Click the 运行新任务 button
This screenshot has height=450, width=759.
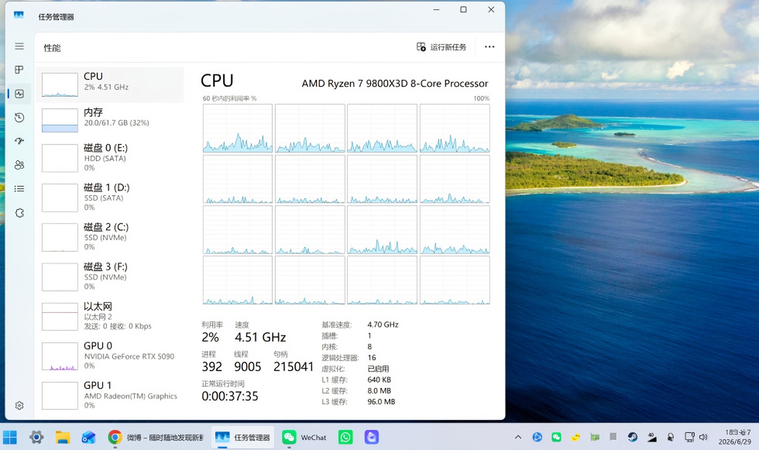441,47
